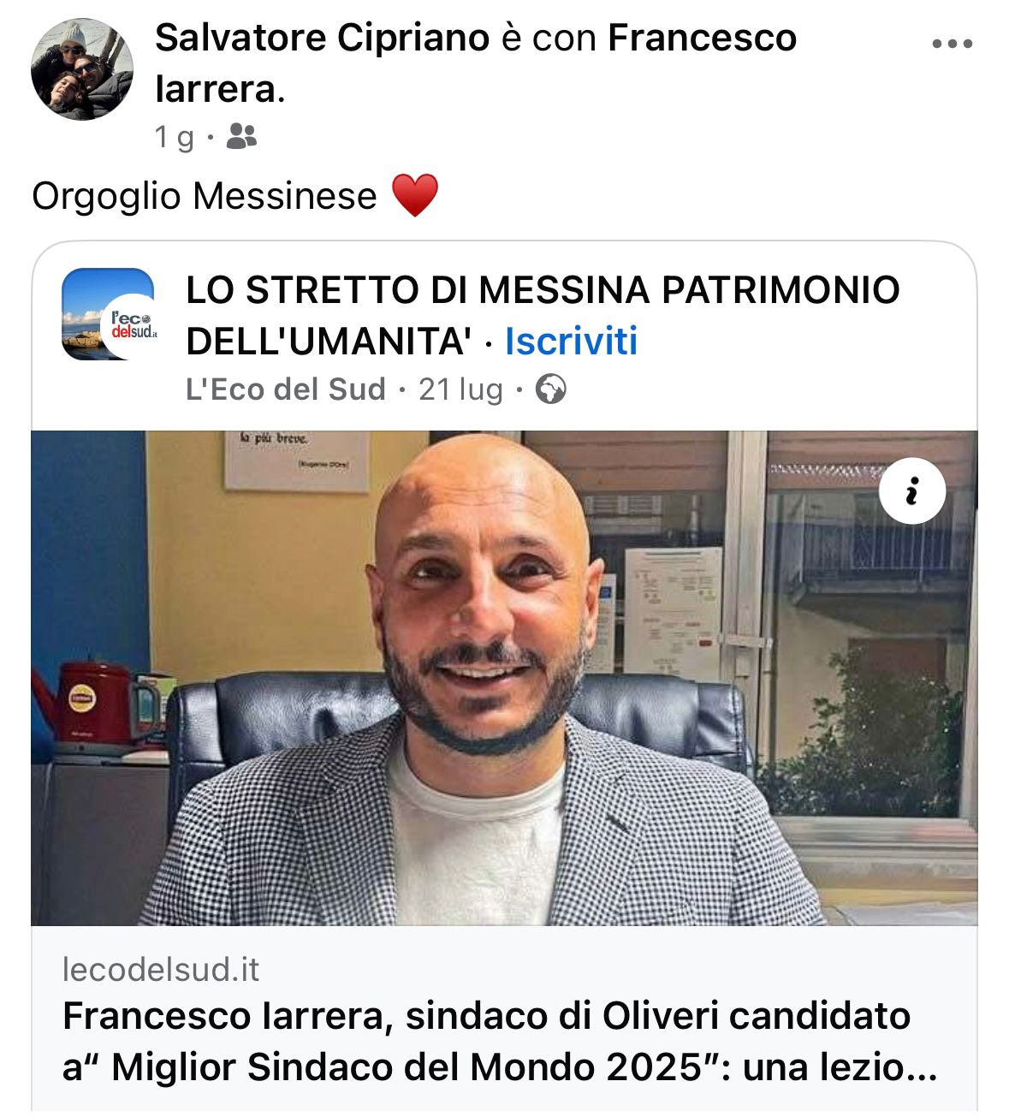
Task: Tap the grey link preview footer area
Action: (504, 1019)
